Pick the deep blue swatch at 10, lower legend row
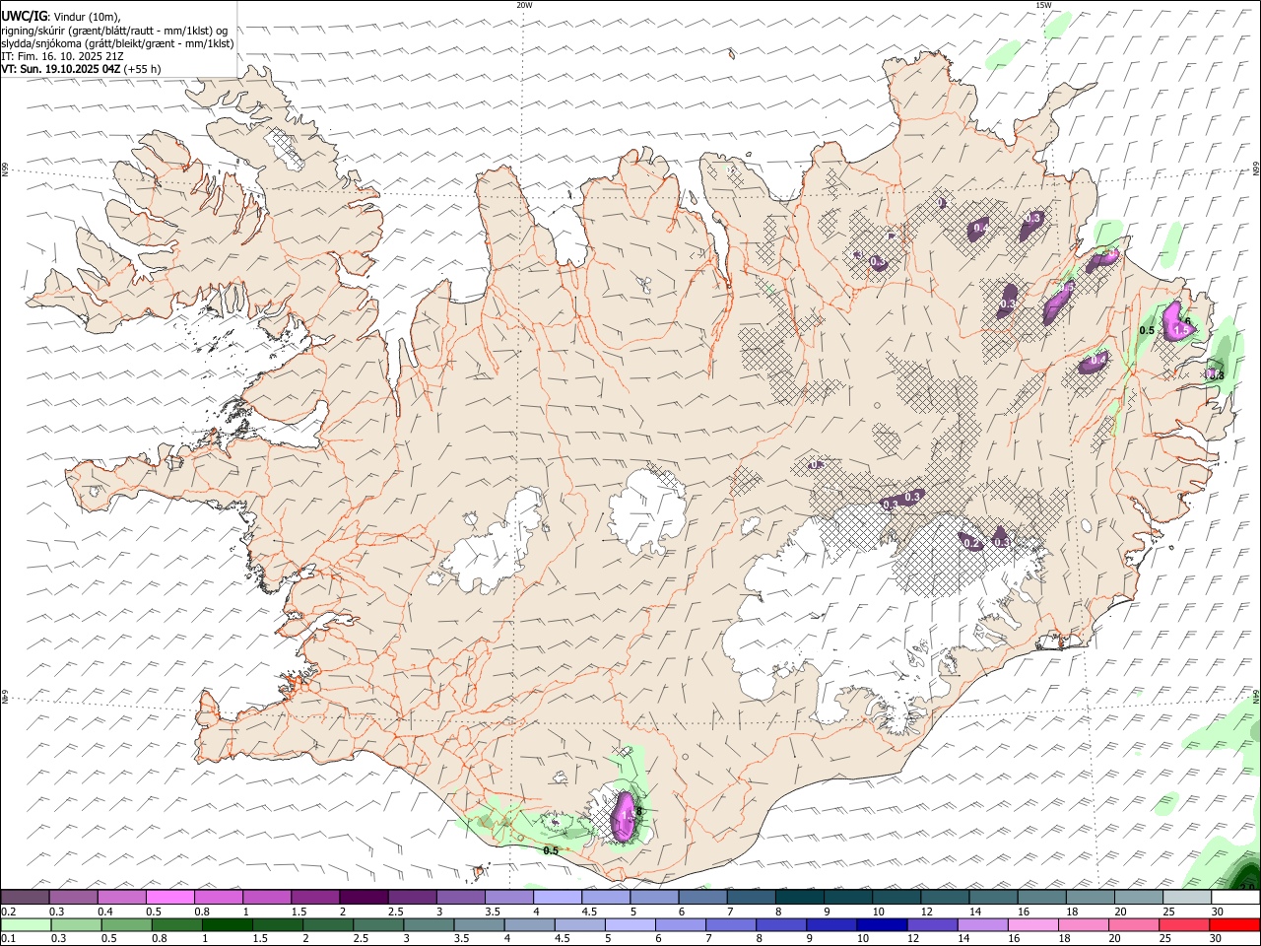 click(883, 924)
